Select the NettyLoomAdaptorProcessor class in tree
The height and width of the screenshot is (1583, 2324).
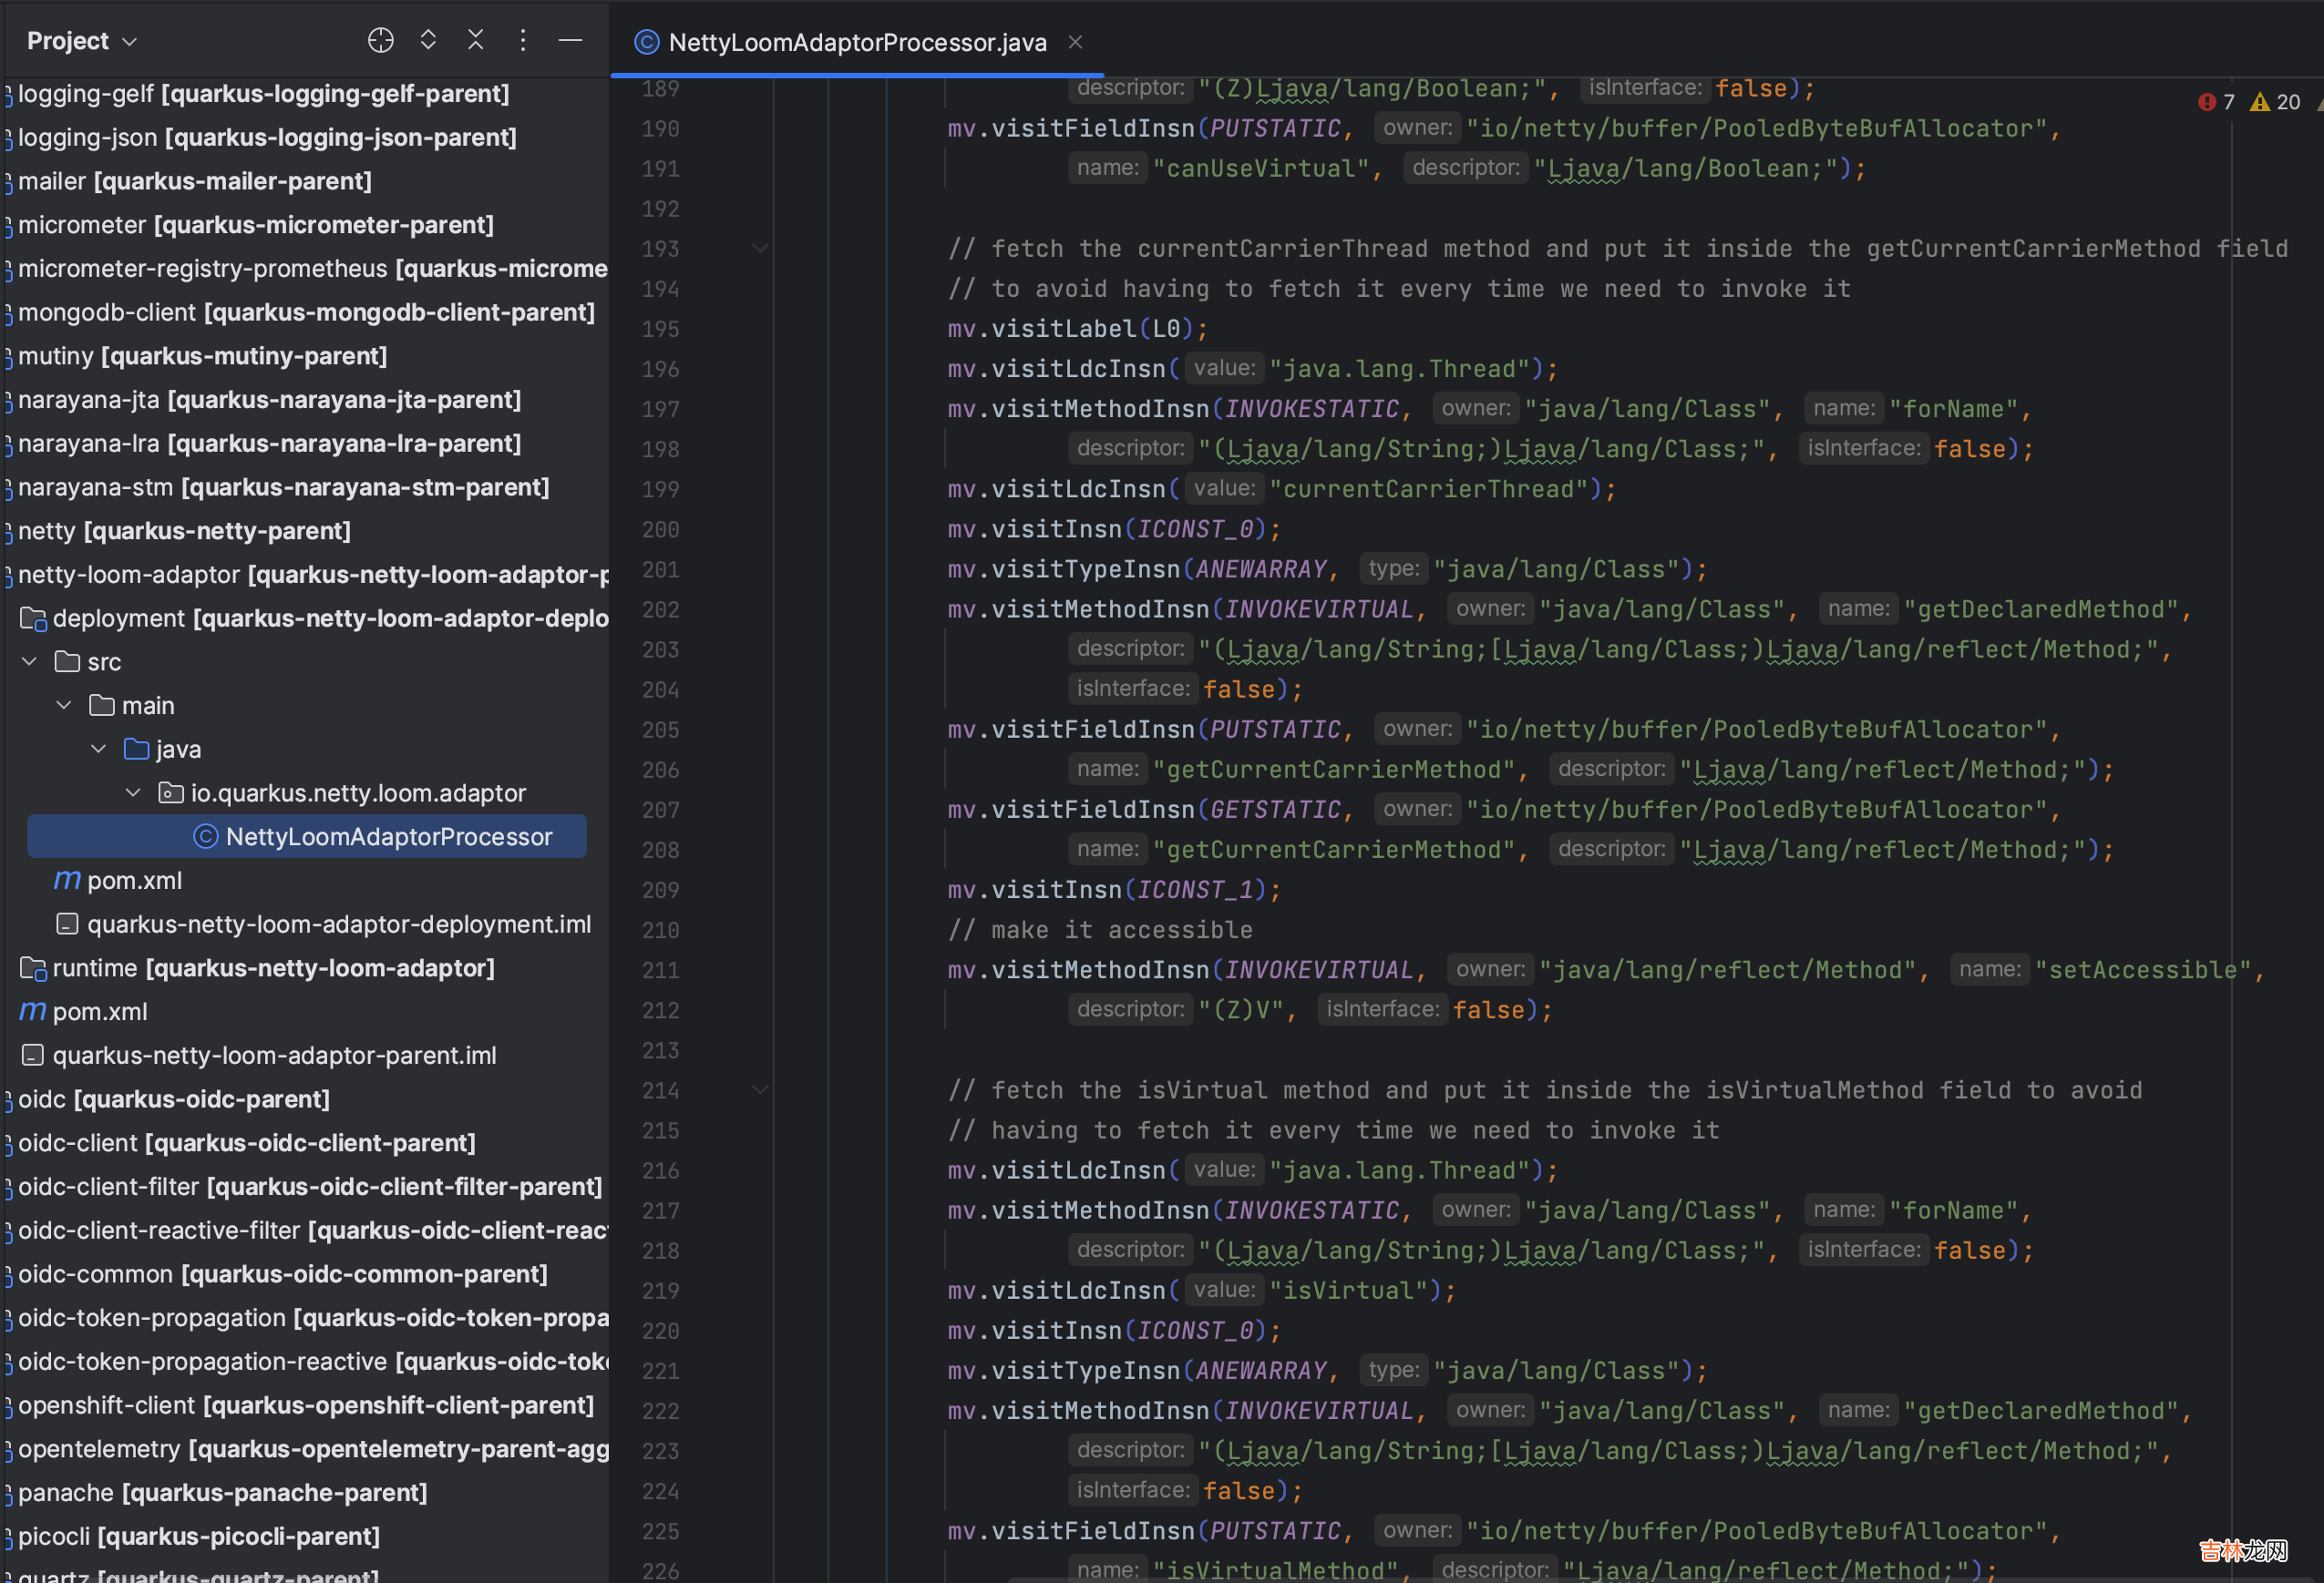(x=307, y=836)
